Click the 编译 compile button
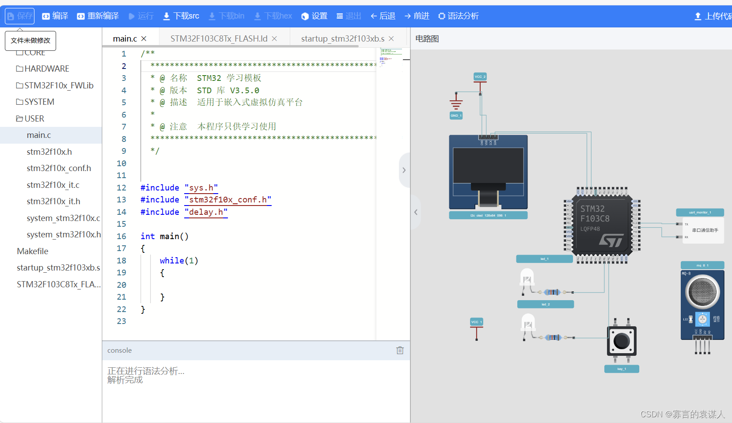 click(x=55, y=16)
